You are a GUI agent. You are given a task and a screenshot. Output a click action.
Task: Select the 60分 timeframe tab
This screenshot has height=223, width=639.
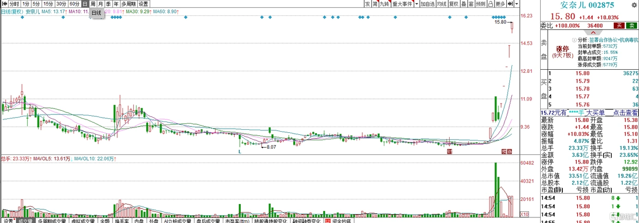(74, 4)
